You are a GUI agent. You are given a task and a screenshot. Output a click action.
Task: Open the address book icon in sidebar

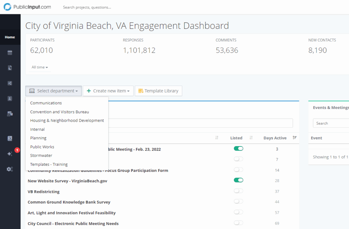(x=10, y=138)
